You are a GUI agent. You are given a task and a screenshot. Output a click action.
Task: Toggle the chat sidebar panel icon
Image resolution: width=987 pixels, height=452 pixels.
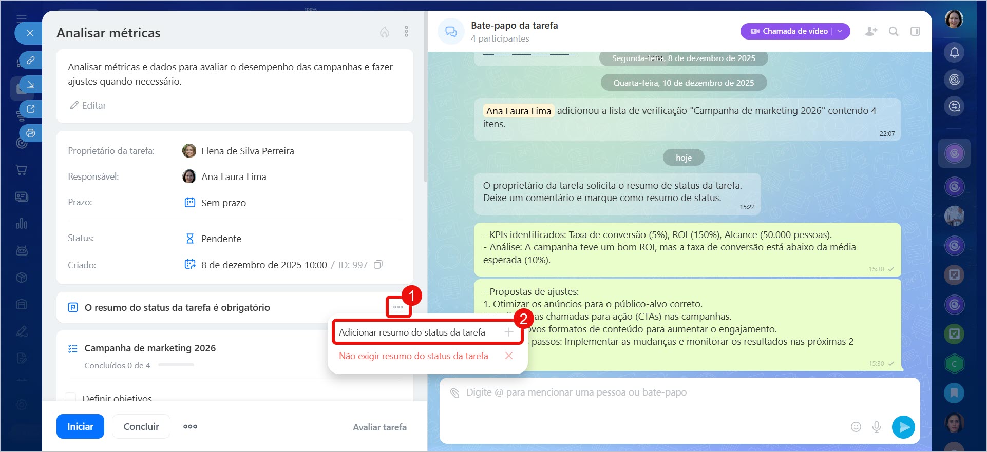click(x=915, y=31)
